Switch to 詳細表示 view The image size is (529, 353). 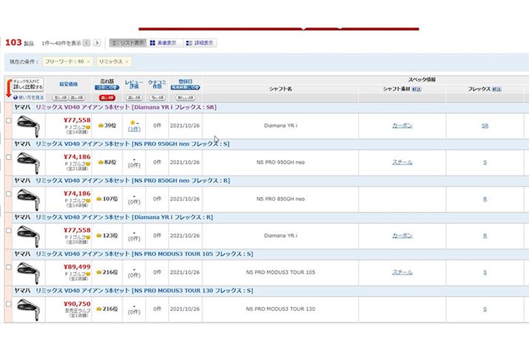(200, 43)
